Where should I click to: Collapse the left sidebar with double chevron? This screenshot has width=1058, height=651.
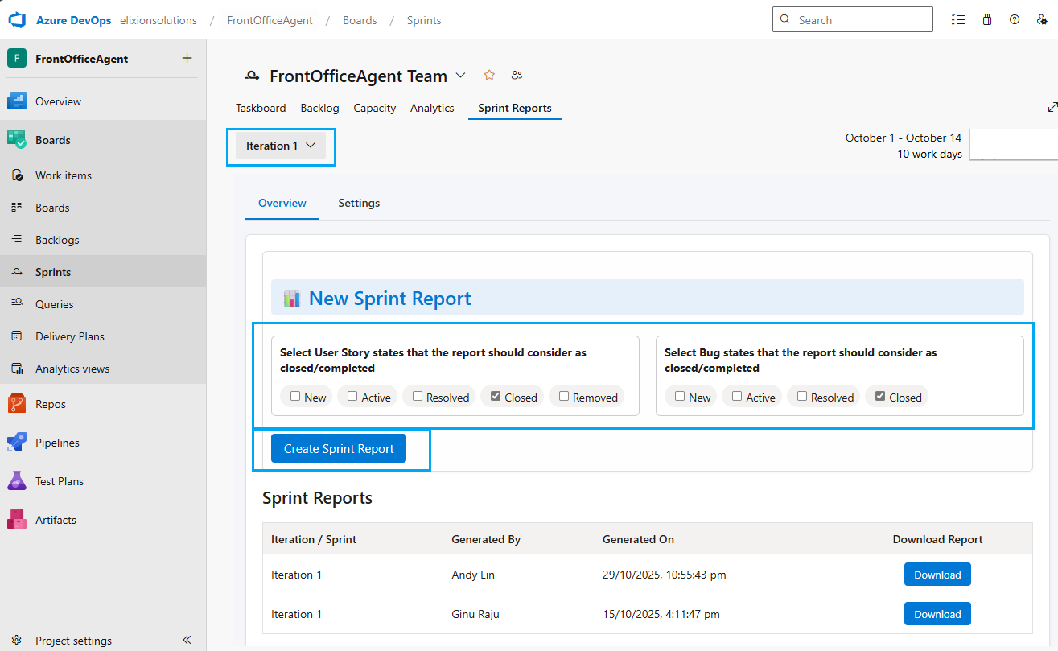(187, 641)
